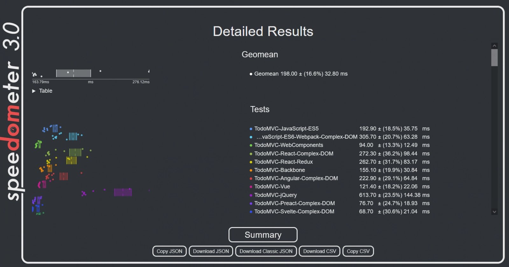Copy results with Copy CSV button
The height and width of the screenshot is (267, 509).
pos(358,251)
